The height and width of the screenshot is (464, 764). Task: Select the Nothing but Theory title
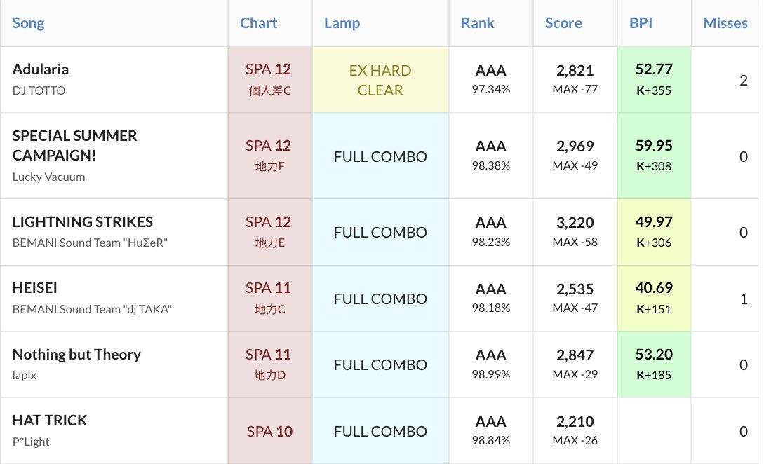click(76, 355)
